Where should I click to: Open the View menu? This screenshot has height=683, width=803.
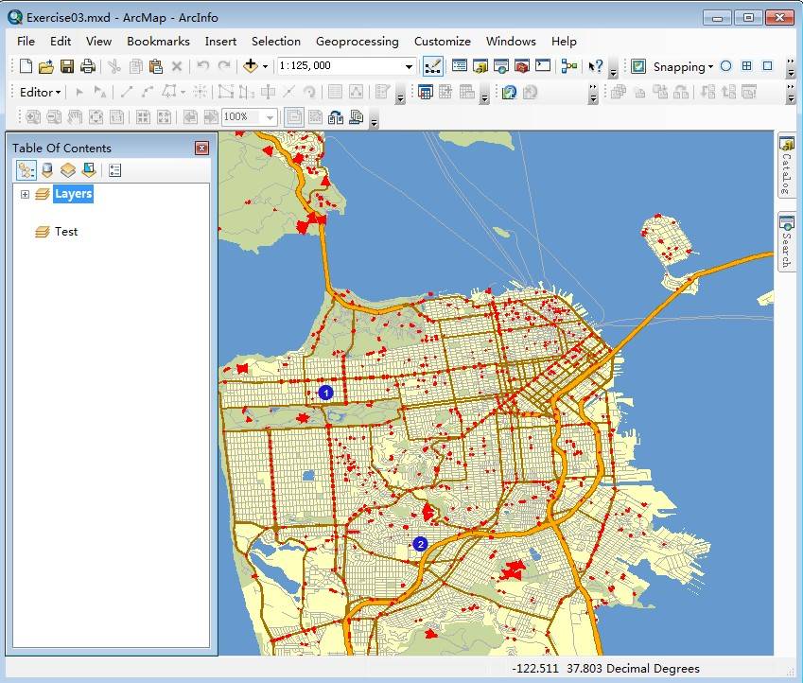[x=98, y=41]
